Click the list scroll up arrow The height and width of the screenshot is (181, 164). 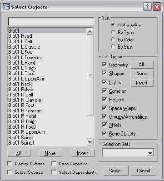90,31
